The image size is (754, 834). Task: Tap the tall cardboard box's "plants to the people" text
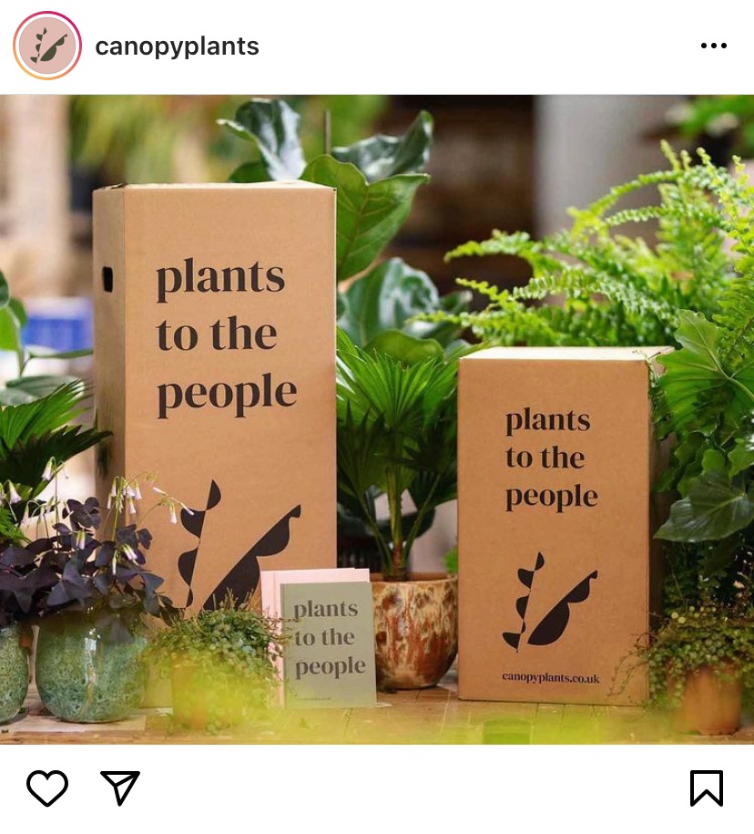click(x=225, y=336)
